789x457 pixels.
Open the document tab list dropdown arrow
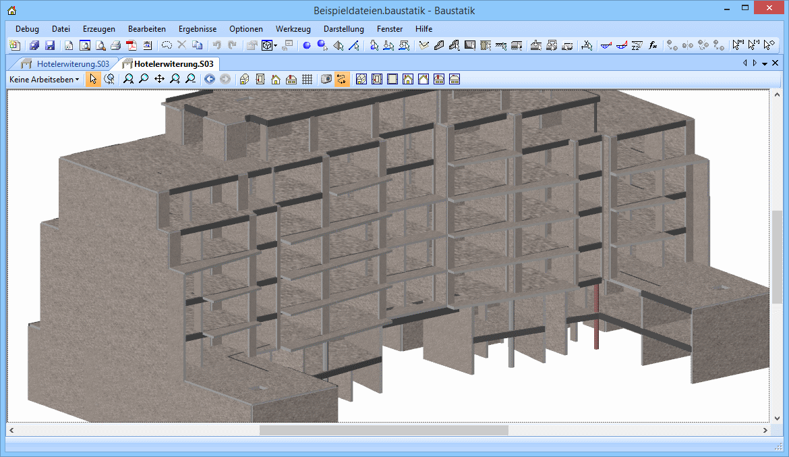click(x=765, y=63)
